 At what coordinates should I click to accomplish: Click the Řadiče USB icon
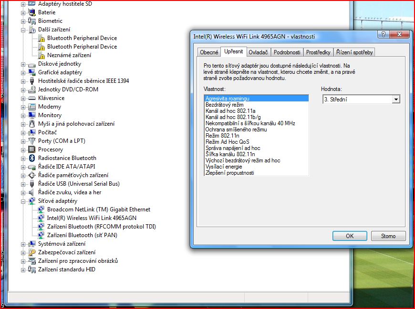point(32,184)
